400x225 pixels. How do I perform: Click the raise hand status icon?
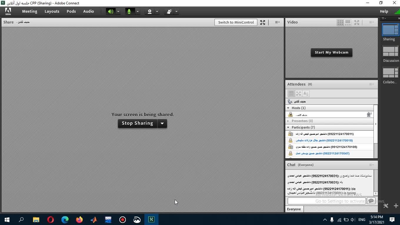169,12
